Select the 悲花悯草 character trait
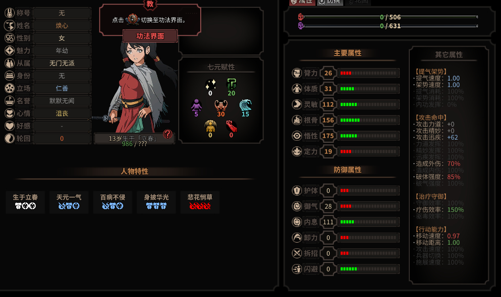 pos(200,202)
